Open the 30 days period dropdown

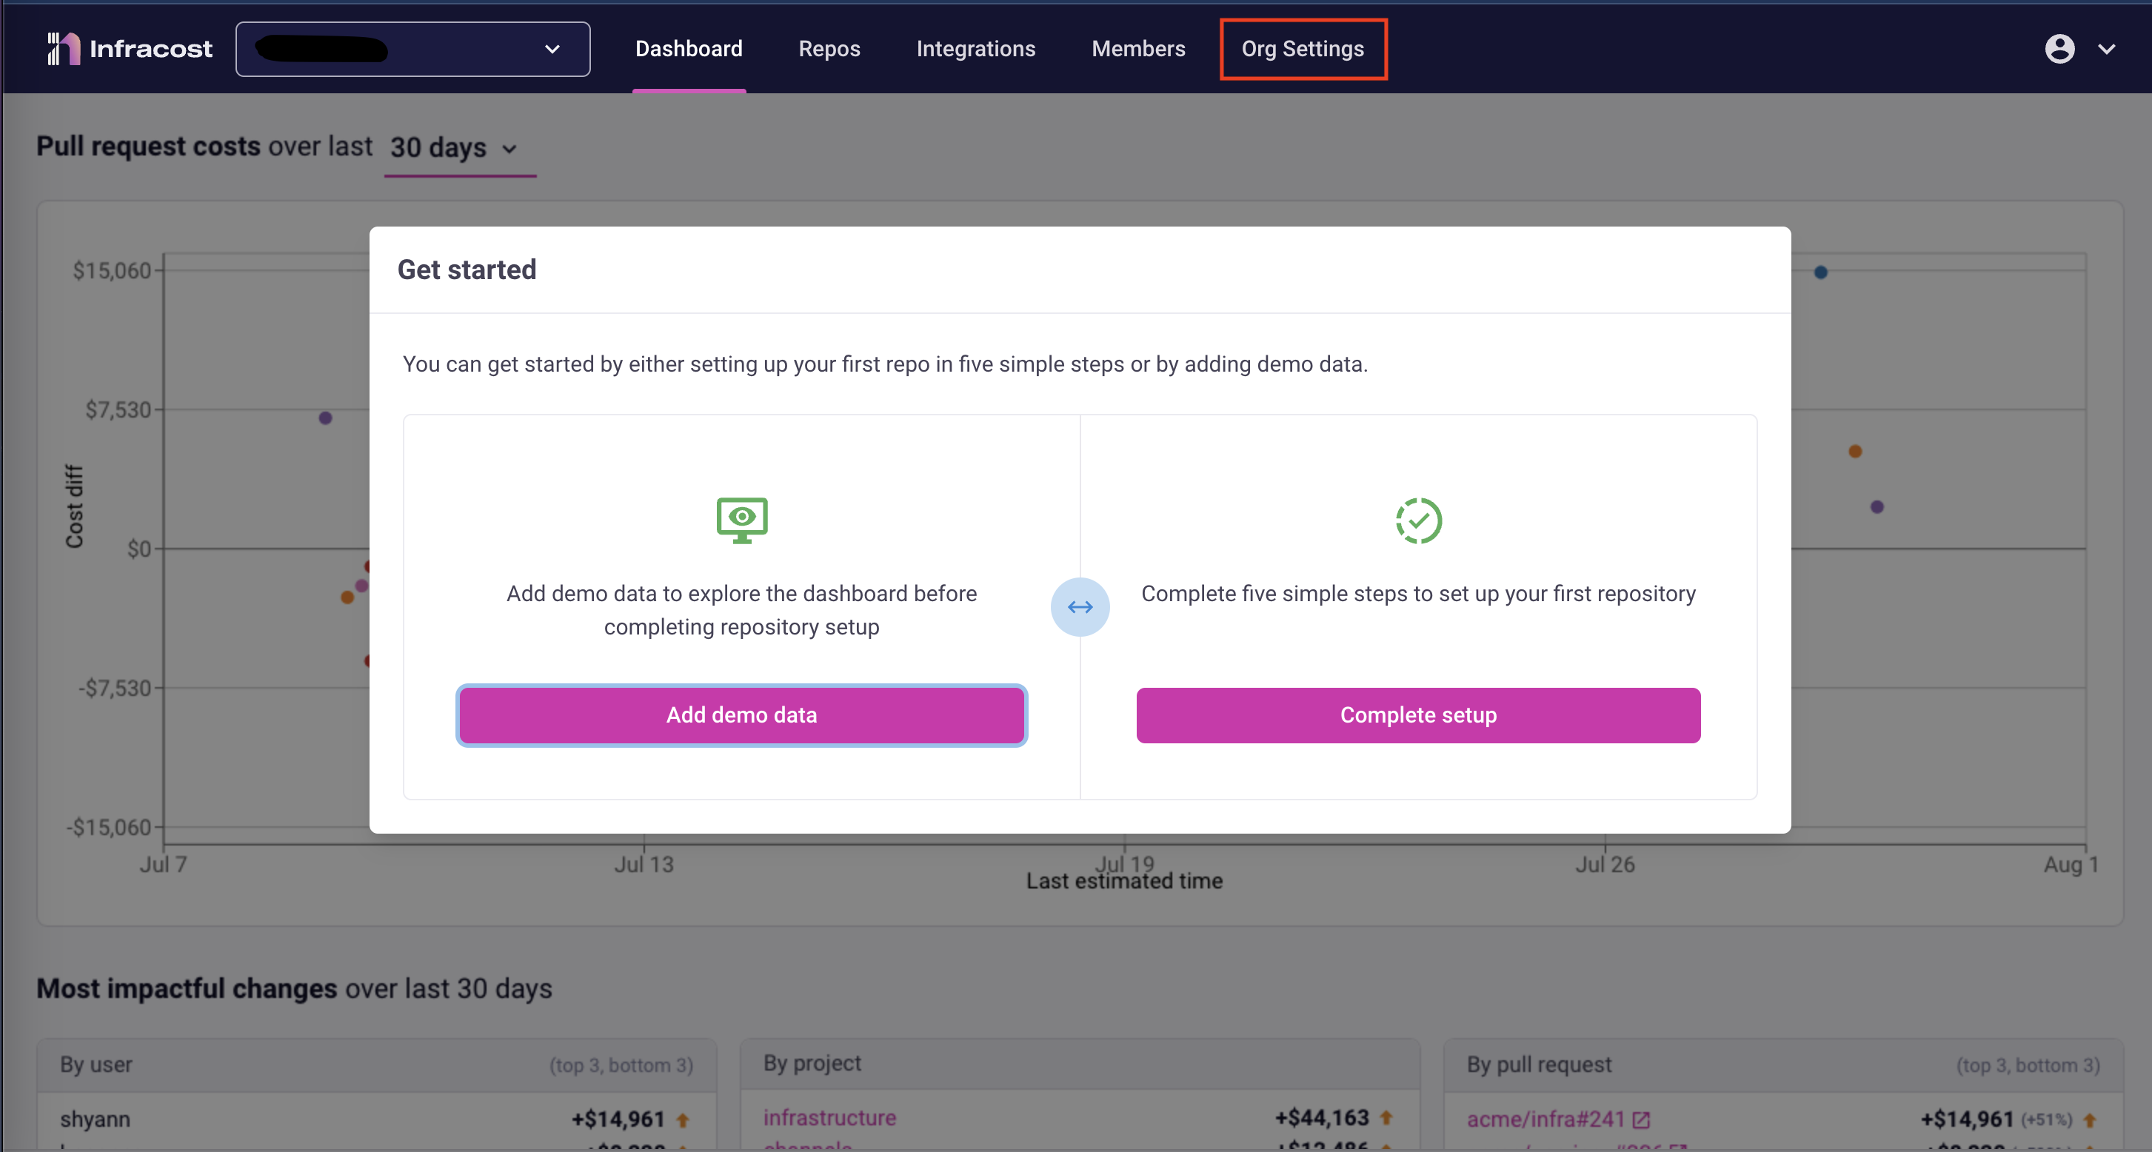click(455, 148)
